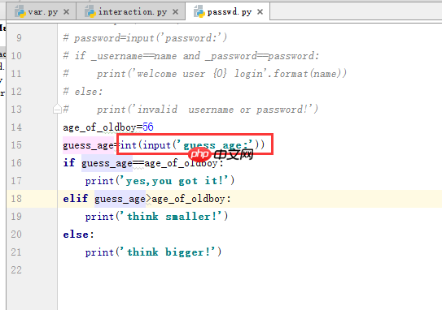Collapse the comment block fold marker at line 13
This screenshot has width=442, height=310.
point(57,109)
